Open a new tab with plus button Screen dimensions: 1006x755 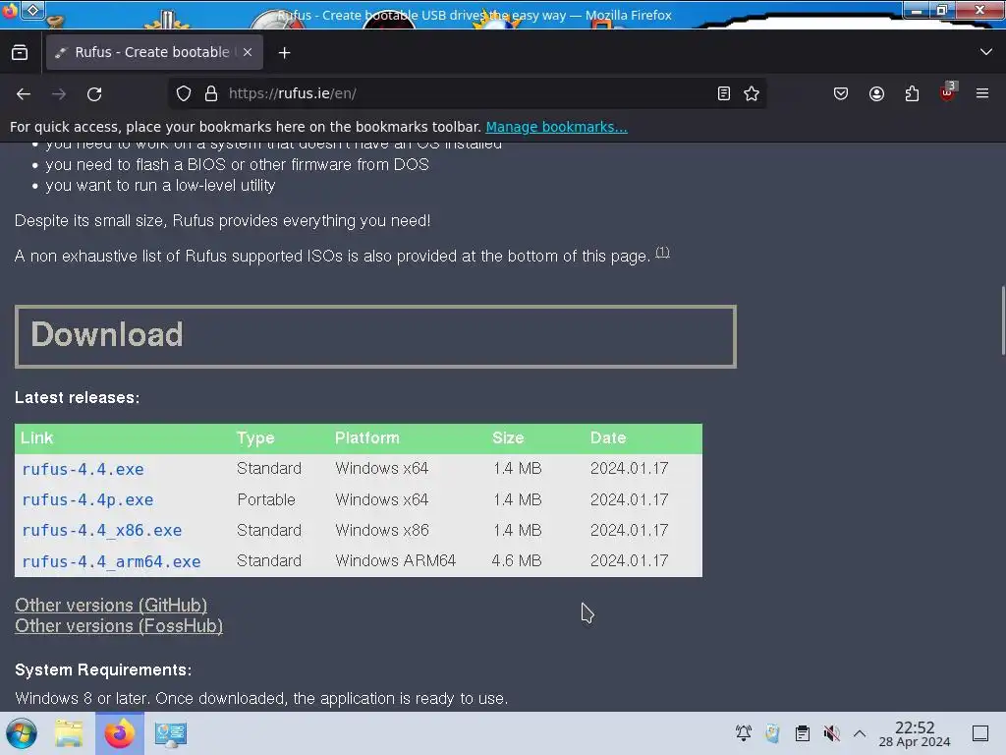[x=284, y=53]
